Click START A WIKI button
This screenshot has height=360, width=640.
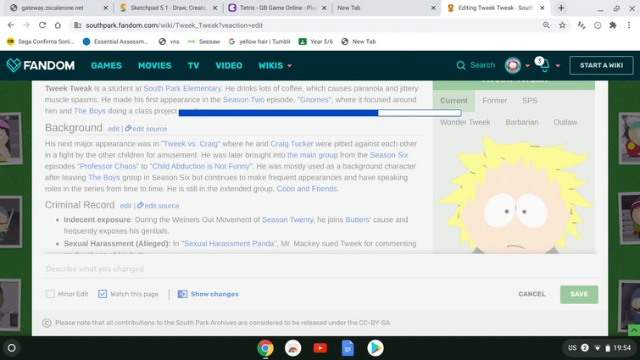(x=602, y=65)
